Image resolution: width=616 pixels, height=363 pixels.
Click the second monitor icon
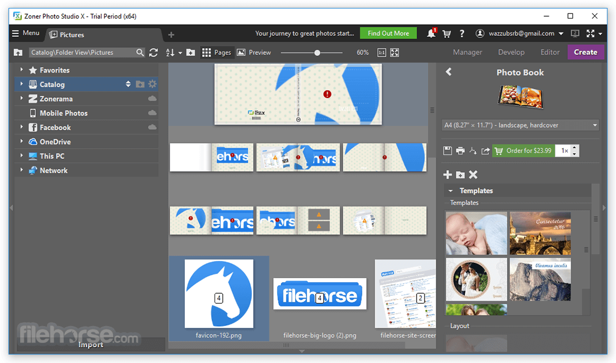coord(575,34)
